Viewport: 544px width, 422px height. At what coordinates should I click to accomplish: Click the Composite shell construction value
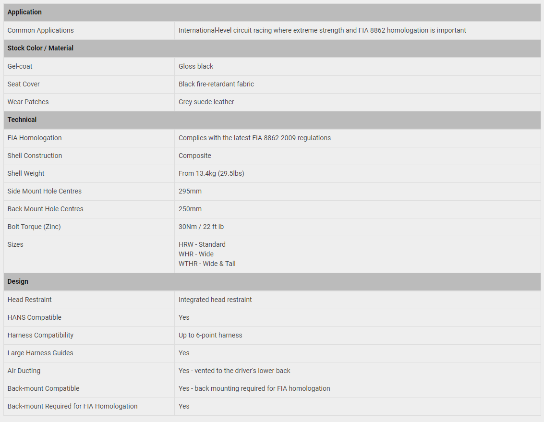point(194,156)
